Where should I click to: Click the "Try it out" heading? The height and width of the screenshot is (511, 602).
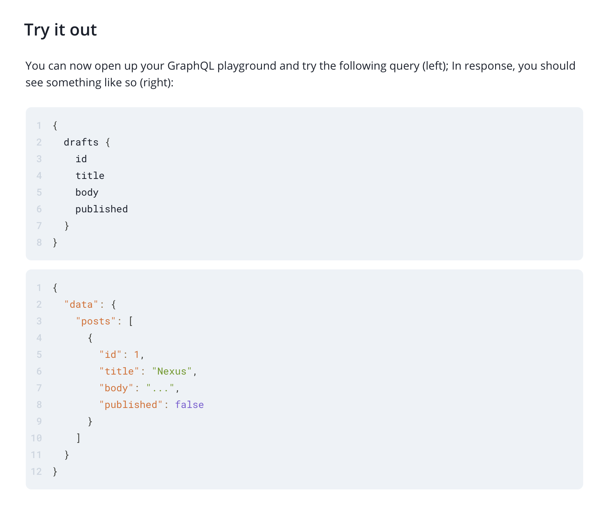(x=60, y=30)
